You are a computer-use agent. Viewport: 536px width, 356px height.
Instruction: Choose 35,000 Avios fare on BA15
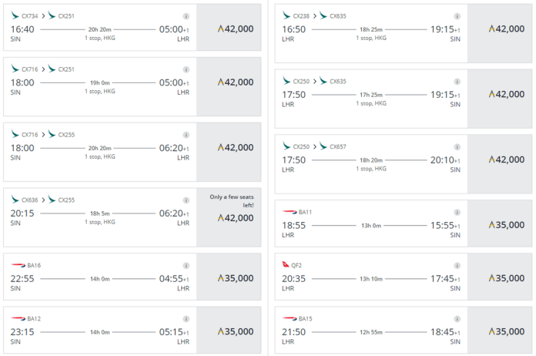[x=500, y=330]
